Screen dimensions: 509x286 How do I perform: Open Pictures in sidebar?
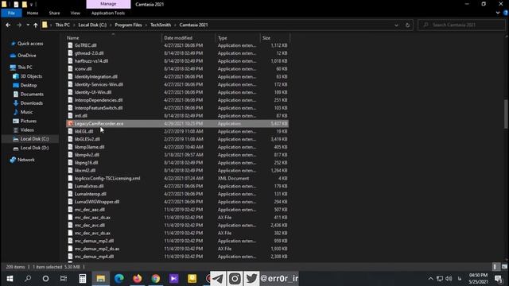pos(29,121)
